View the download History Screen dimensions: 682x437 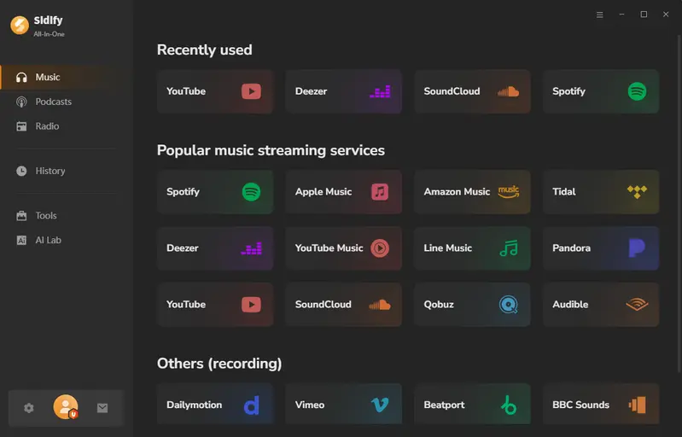pyautogui.click(x=50, y=171)
